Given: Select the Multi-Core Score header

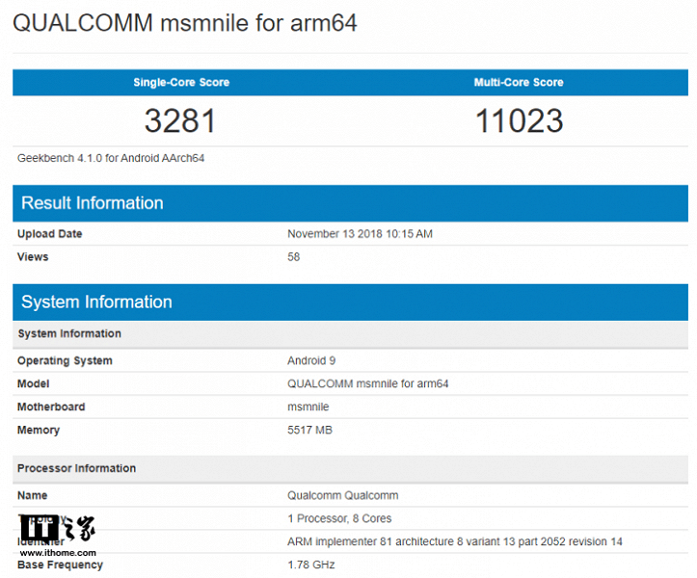Looking at the screenshot, I should (519, 83).
